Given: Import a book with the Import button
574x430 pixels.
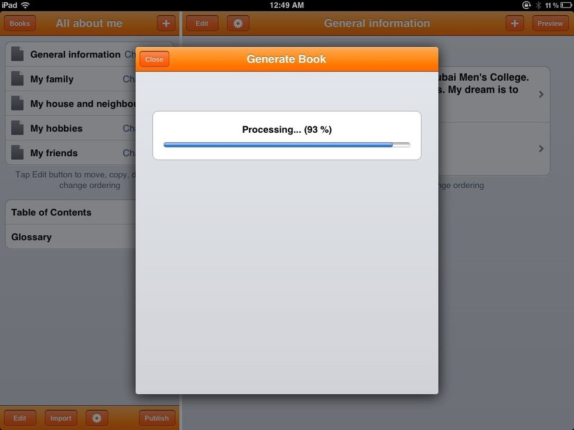Looking at the screenshot, I should tap(60, 418).
